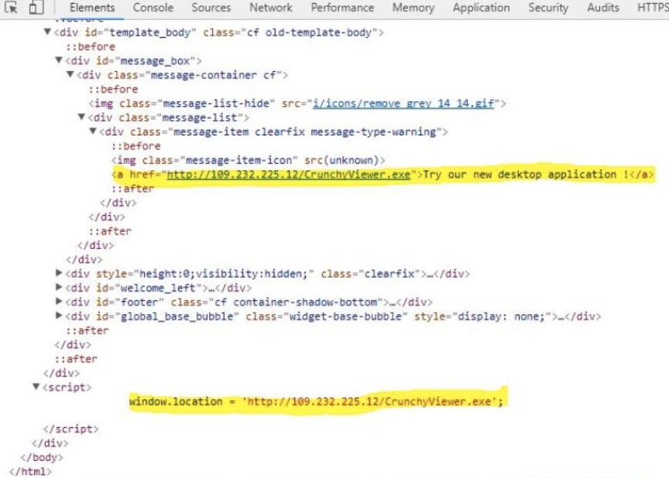Viewport: 669px width, 478px height.
Task: Collapse the template_body div node
Action: [47, 32]
